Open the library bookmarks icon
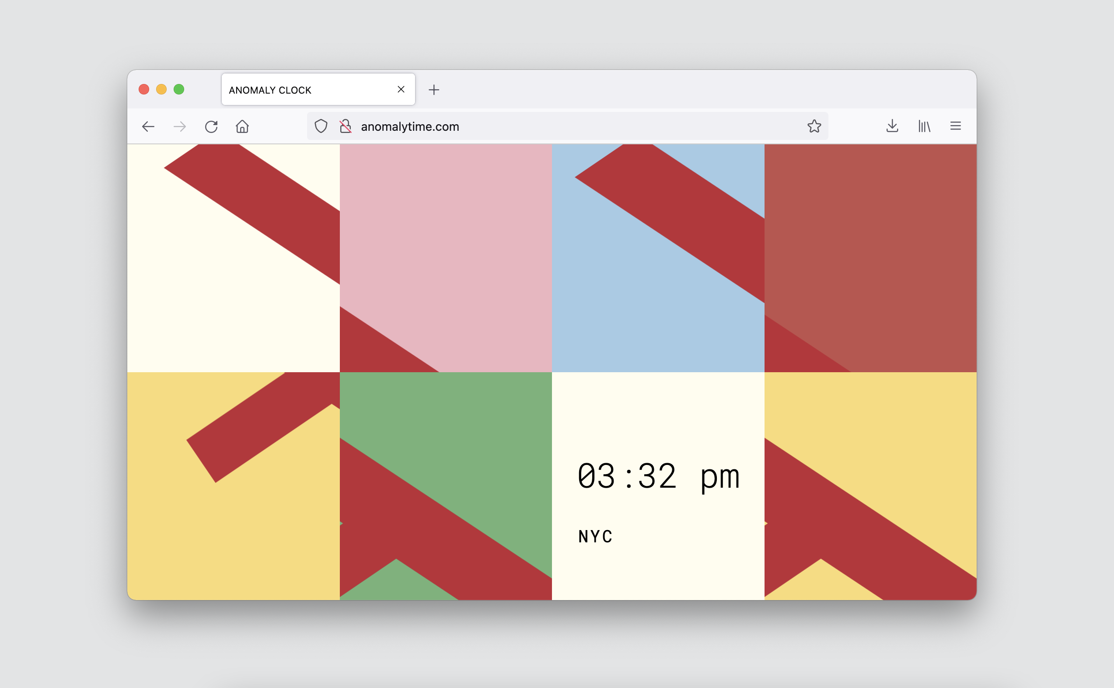The width and height of the screenshot is (1114, 688). tap(924, 126)
